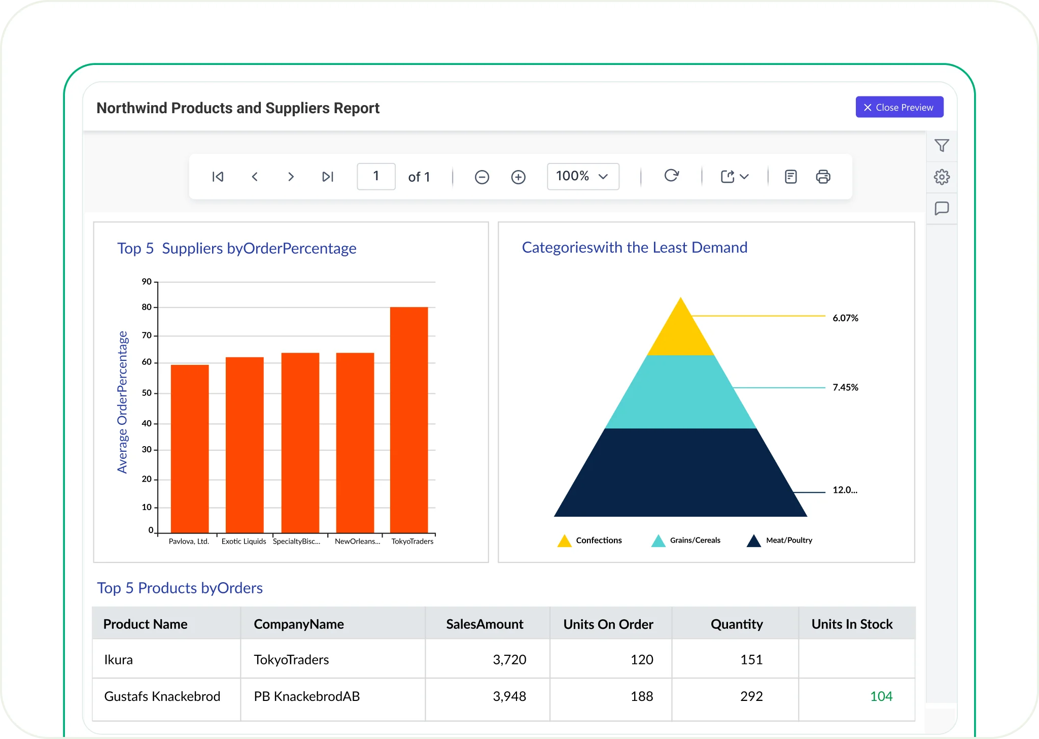This screenshot has width=1039, height=739.
Task: Refresh the report preview
Action: [x=671, y=176]
